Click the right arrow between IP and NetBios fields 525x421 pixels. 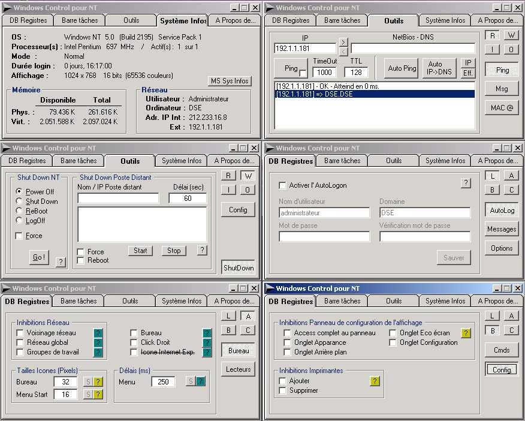(x=343, y=41)
